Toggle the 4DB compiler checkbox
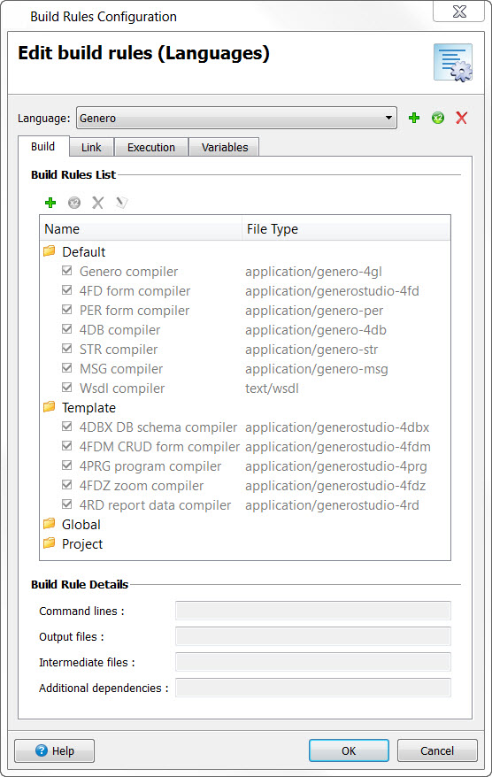This screenshot has width=492, height=777. click(x=67, y=329)
